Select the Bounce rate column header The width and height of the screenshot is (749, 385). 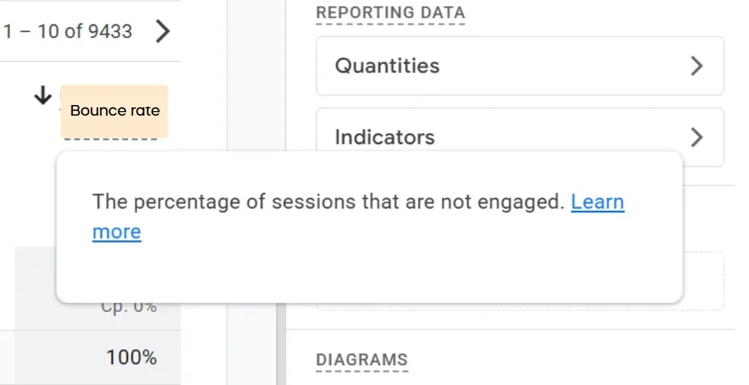click(114, 111)
